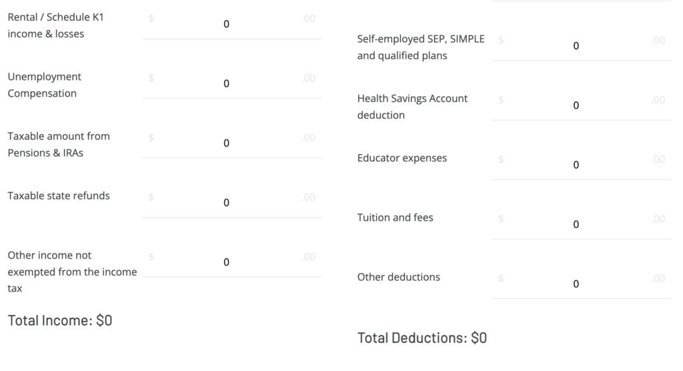Click the "Other deductions" label
This screenshot has width=683, height=371.
click(399, 277)
